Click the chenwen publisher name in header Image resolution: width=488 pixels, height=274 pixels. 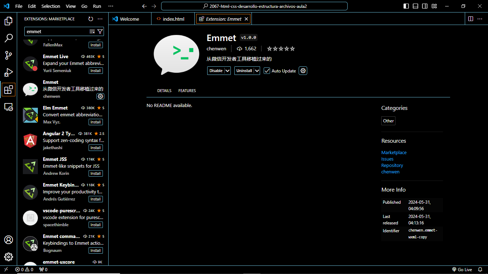pos(216,49)
